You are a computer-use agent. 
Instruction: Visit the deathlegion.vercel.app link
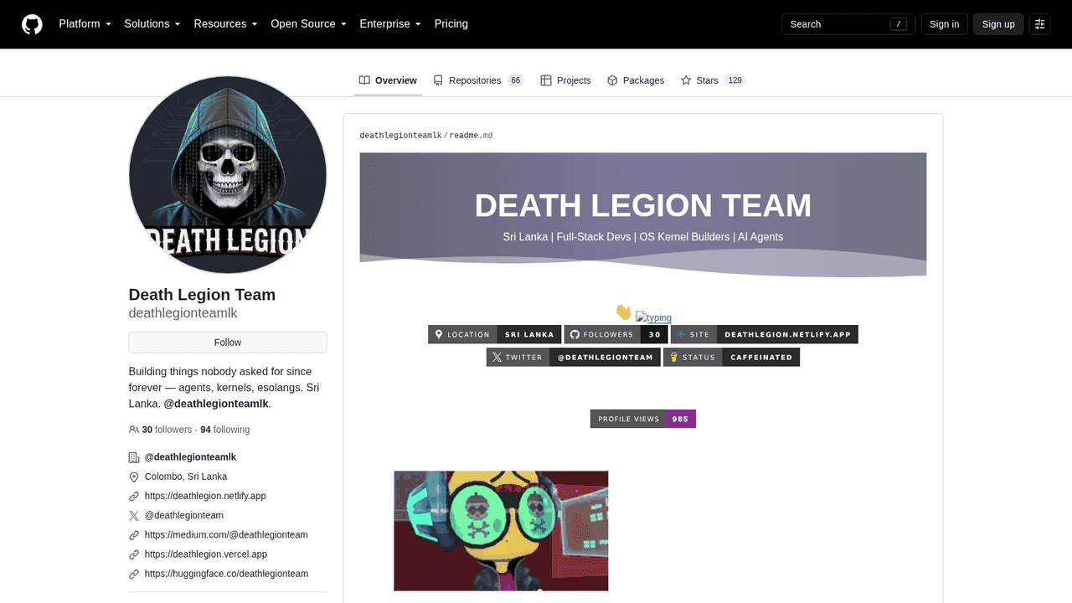click(x=206, y=554)
